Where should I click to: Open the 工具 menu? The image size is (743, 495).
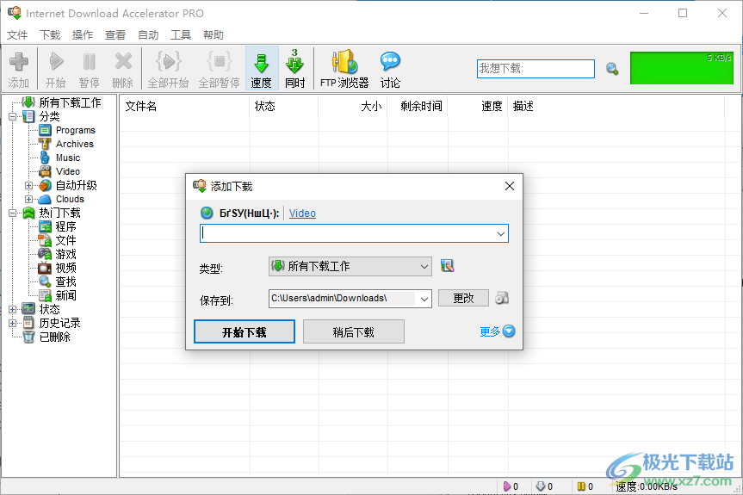pos(181,35)
